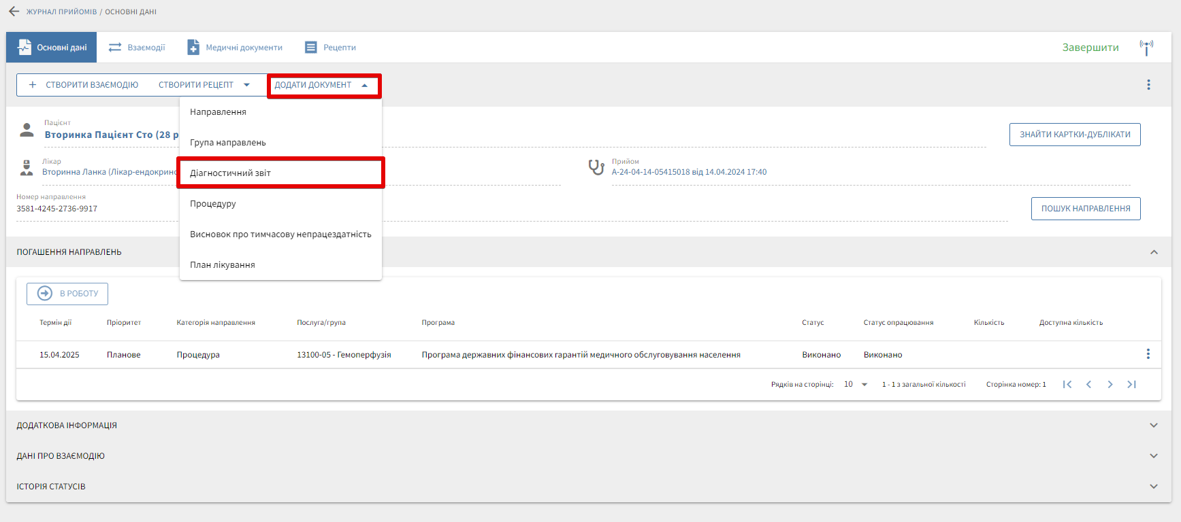The width and height of the screenshot is (1181, 522).
Task: Click the Пошук направлення button
Action: click(1085, 209)
